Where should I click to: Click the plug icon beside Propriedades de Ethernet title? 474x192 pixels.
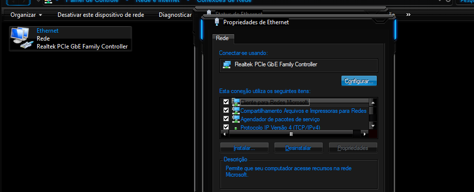click(x=216, y=22)
